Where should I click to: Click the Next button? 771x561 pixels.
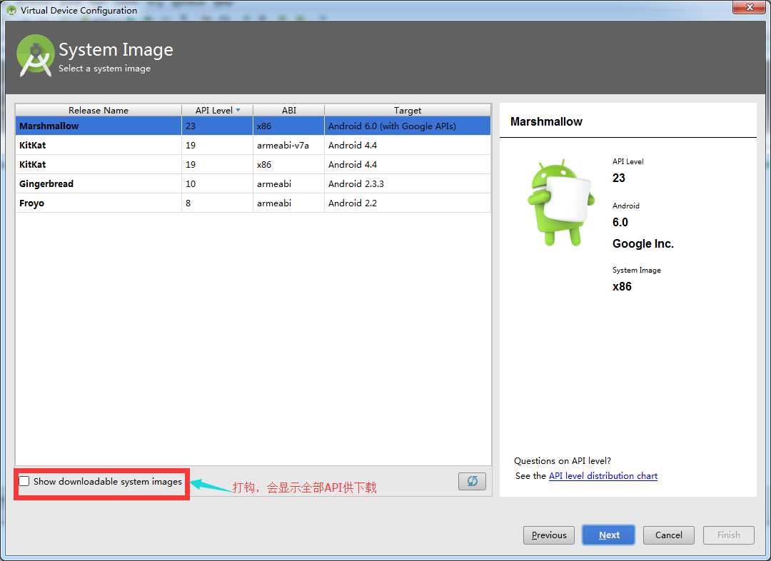(x=609, y=535)
